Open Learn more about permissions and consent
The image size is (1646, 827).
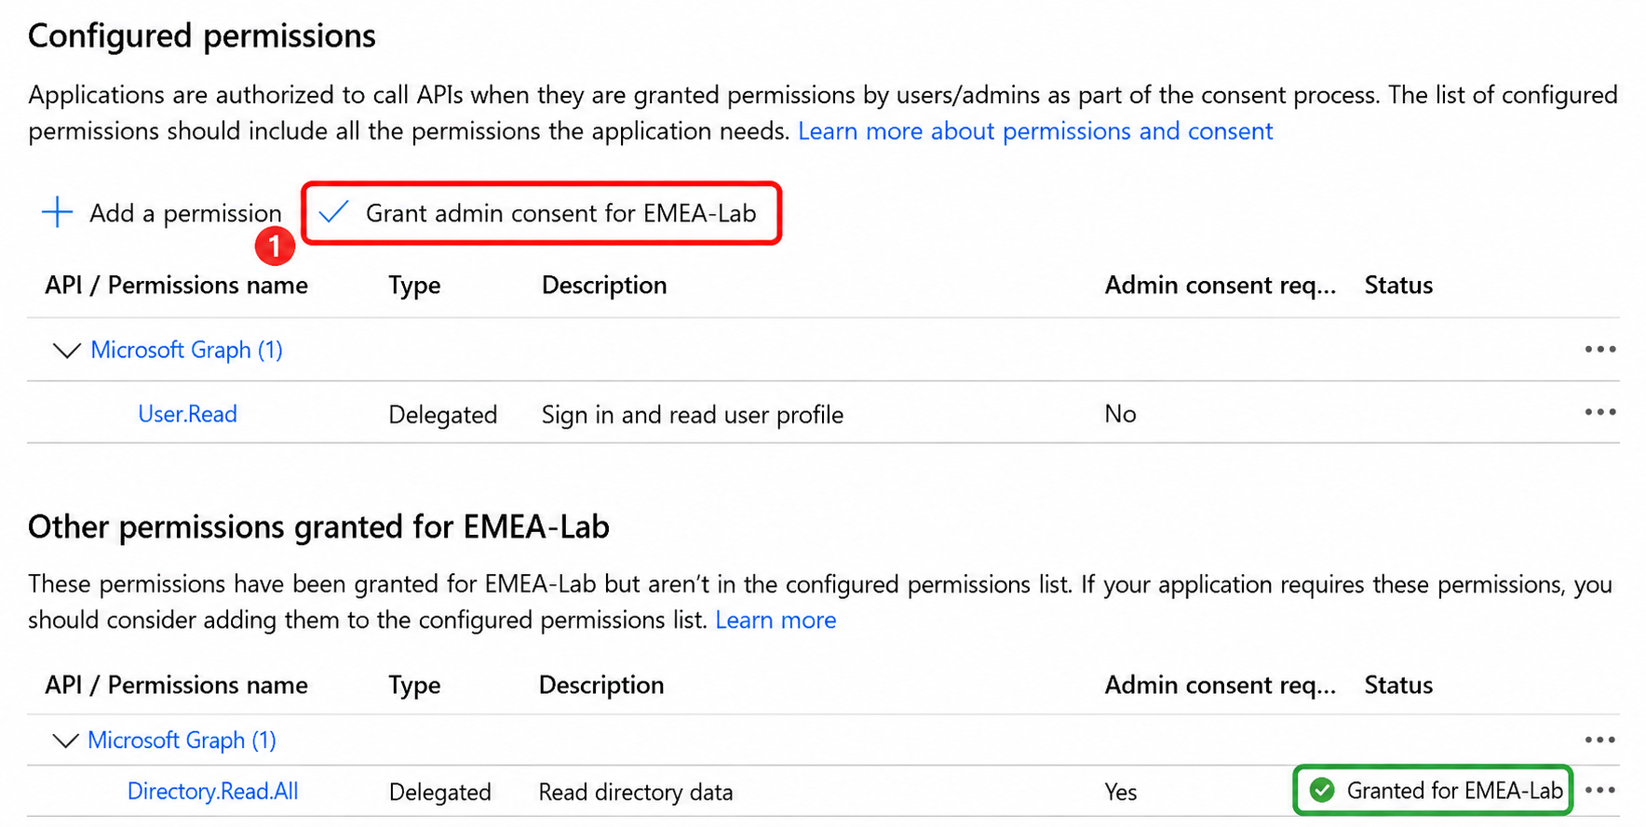click(1035, 131)
